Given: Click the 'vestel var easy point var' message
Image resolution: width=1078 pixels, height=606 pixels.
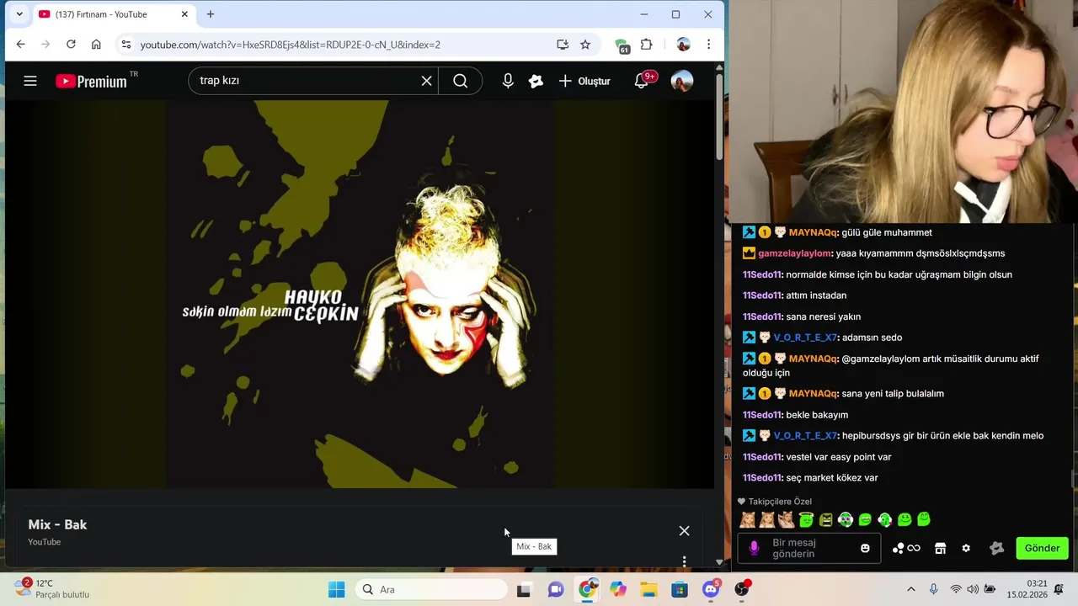Looking at the screenshot, I should 839,457.
